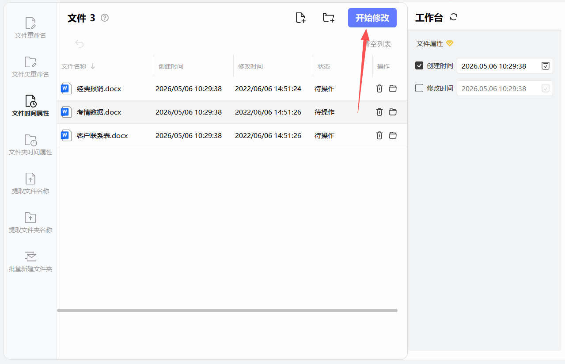Image resolution: width=565 pixels, height=364 pixels.
Task: Enable the 修改时间 checkbox
Action: tap(419, 88)
